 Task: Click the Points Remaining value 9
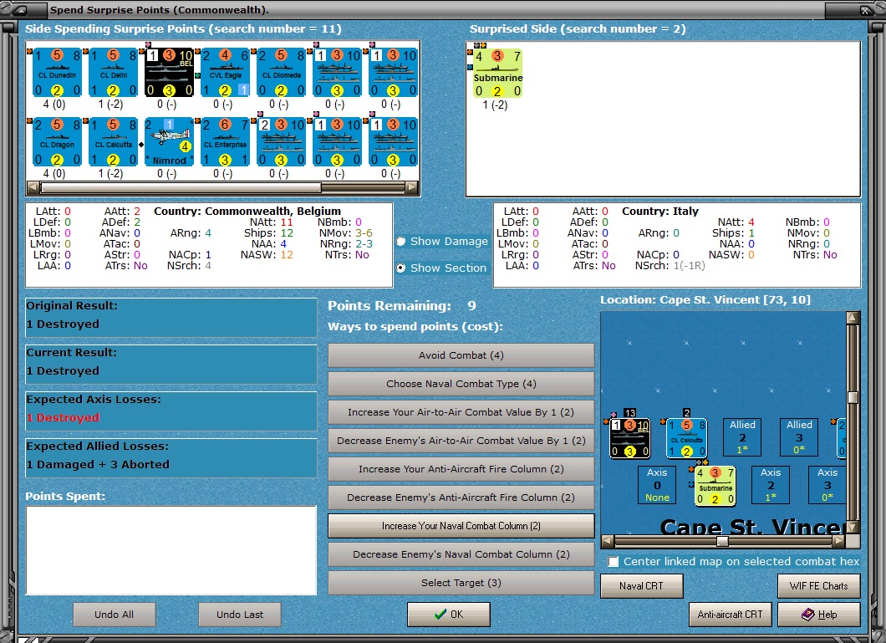[x=471, y=306]
